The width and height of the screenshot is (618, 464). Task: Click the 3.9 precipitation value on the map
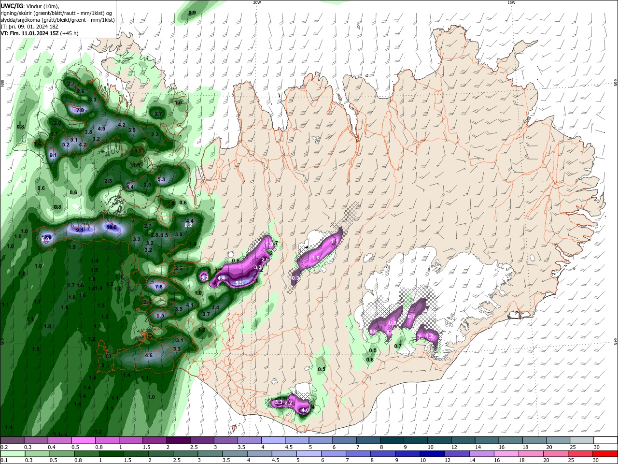click(x=132, y=130)
